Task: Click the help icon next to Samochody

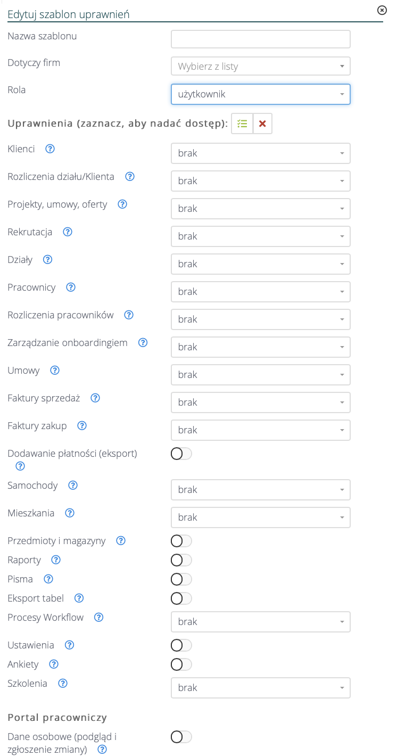Action: pyautogui.click(x=73, y=486)
